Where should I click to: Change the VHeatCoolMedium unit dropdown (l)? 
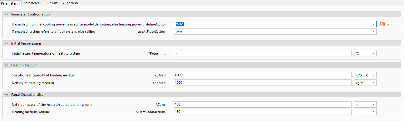pos(365,112)
